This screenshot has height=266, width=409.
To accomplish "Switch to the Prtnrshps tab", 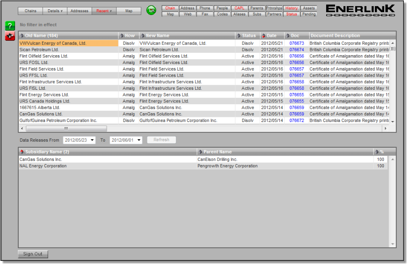I will [x=274, y=8].
